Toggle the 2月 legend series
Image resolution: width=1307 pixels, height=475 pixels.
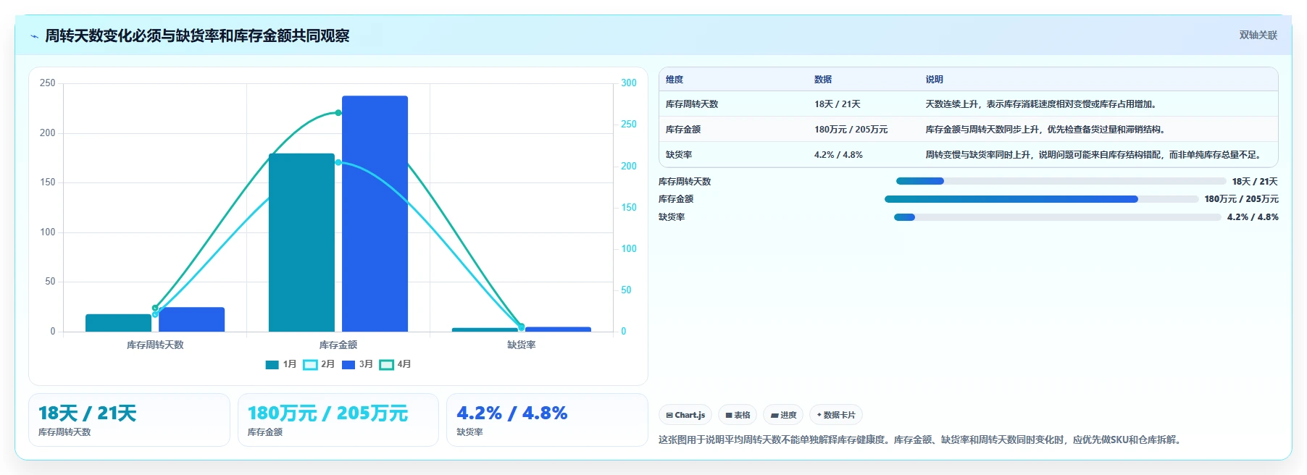pyautogui.click(x=319, y=364)
